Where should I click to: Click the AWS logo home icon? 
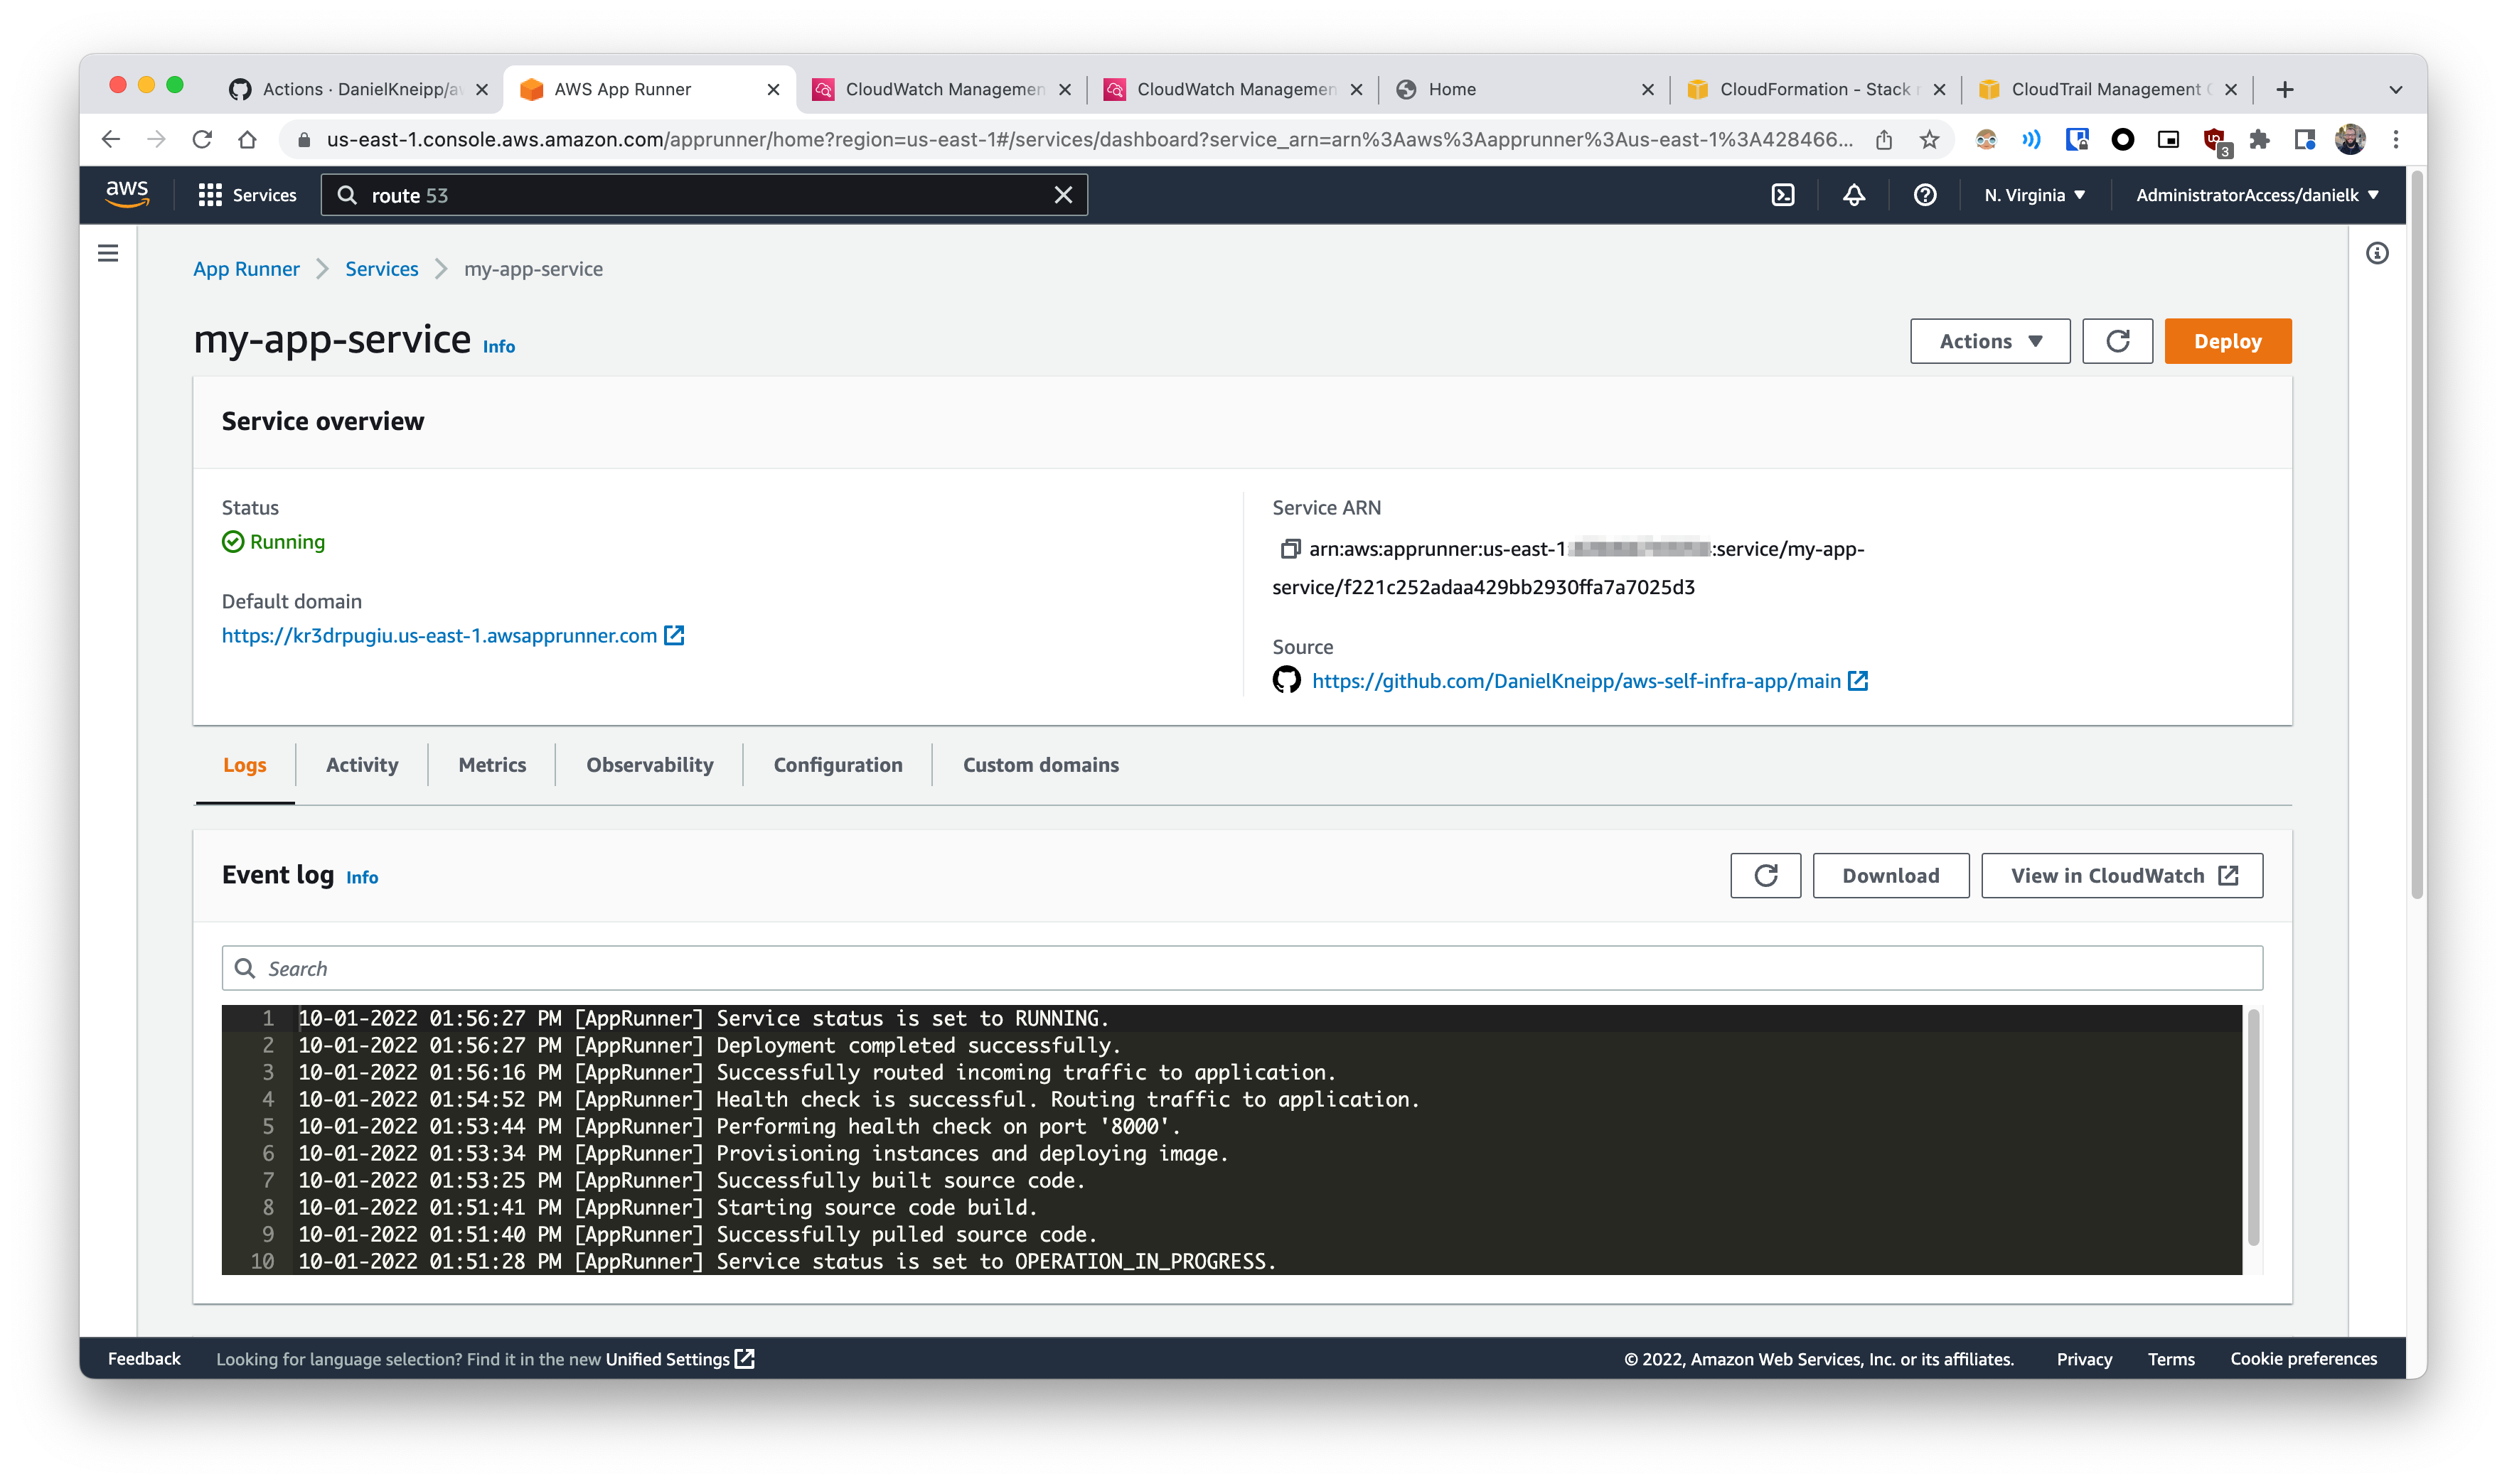tap(127, 194)
